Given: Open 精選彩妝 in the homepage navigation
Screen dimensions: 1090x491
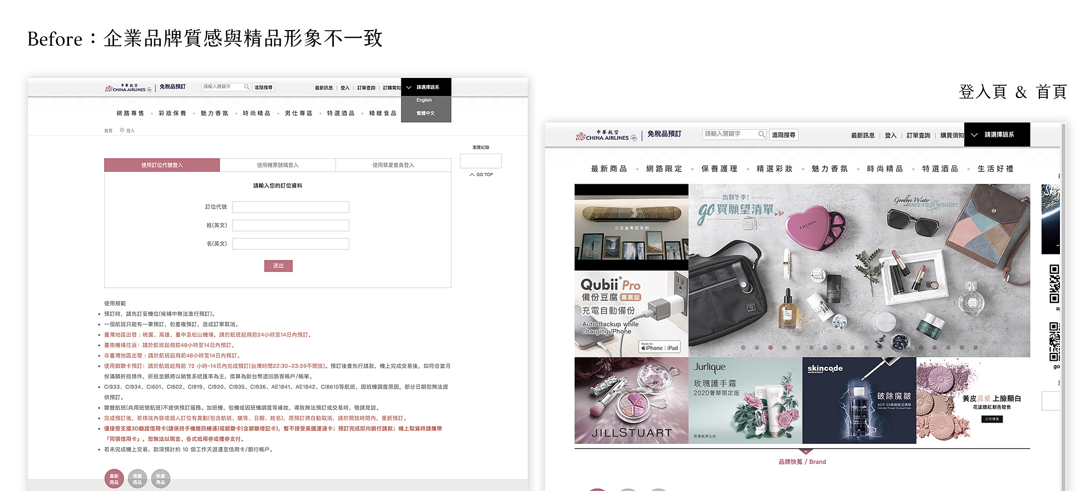Looking at the screenshot, I should pos(775,169).
